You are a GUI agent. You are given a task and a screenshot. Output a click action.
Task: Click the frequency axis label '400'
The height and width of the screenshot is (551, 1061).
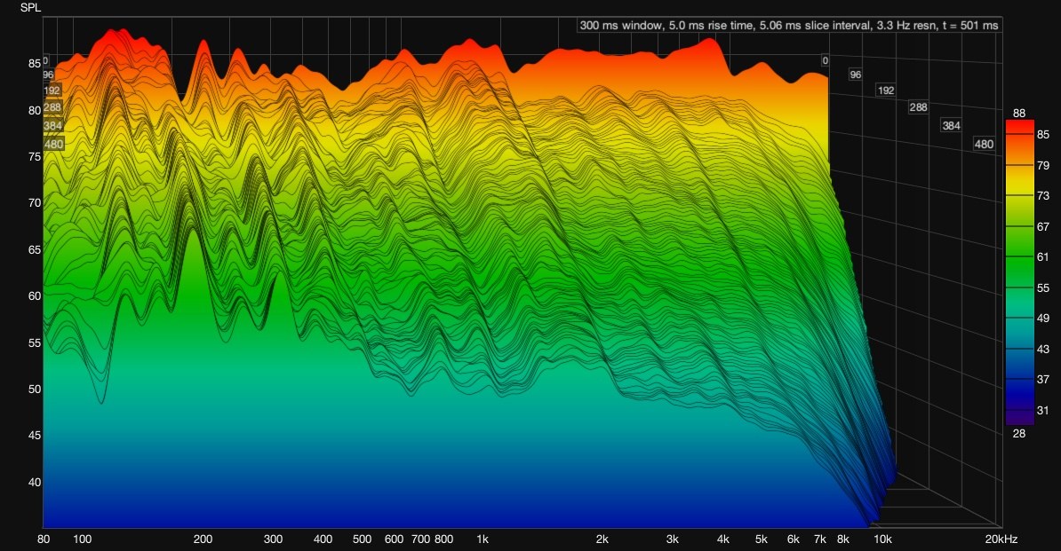pyautogui.click(x=323, y=539)
